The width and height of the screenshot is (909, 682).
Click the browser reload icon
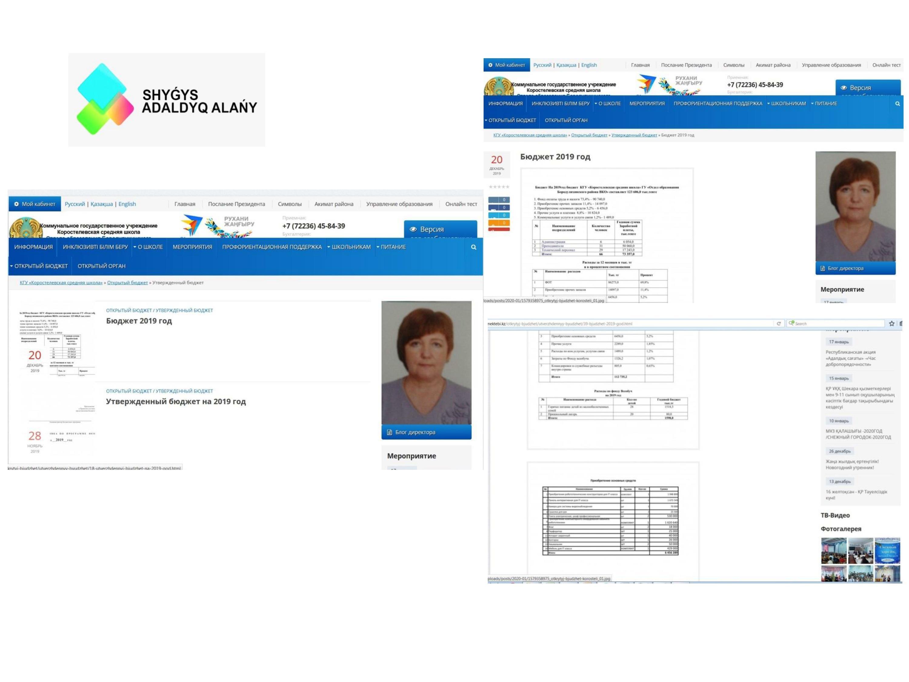[778, 323]
